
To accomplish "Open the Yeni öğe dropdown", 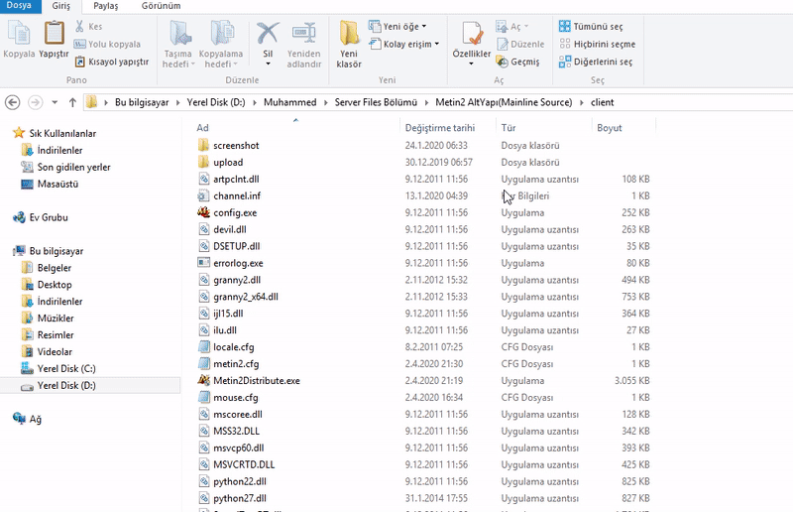I will coord(397,27).
